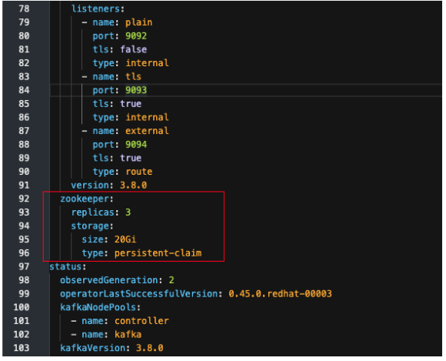Click the 'external' listener name
This screenshot has width=446, height=361.
pyautogui.click(x=147, y=131)
